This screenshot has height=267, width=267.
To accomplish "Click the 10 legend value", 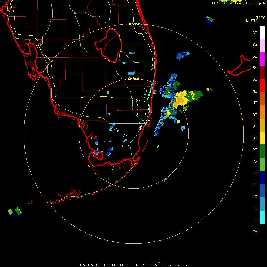I will 255,196.
